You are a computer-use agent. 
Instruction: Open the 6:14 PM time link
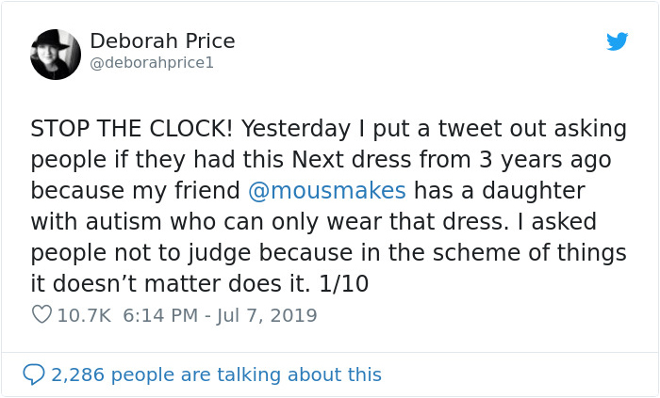[x=158, y=315]
